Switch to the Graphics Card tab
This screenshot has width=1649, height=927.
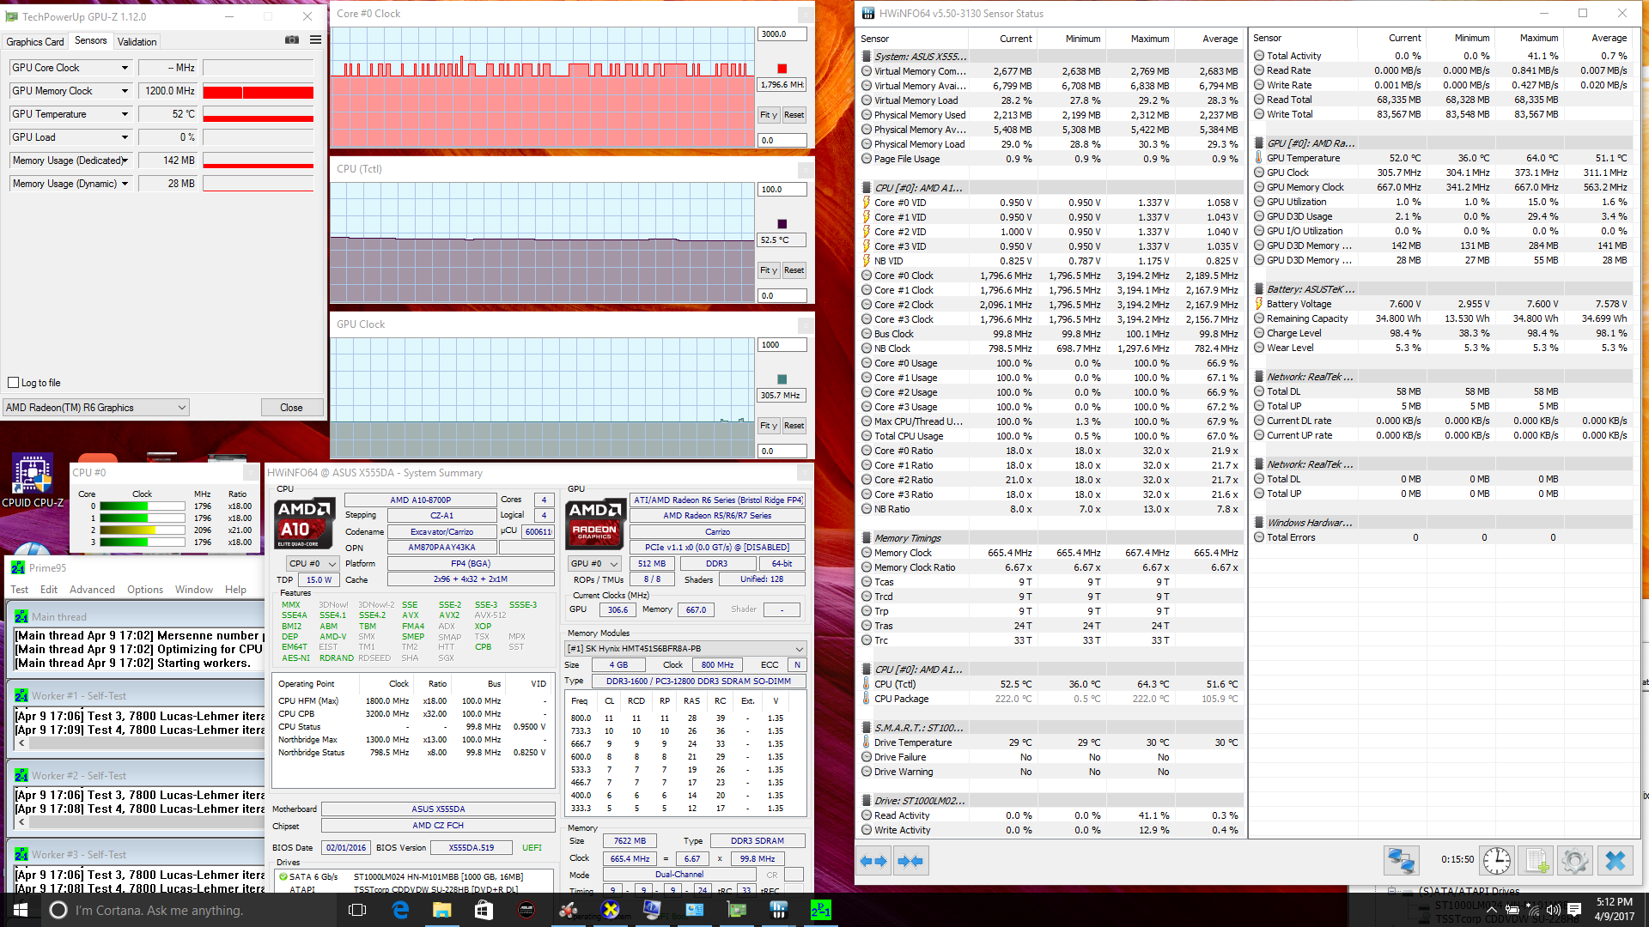(35, 42)
